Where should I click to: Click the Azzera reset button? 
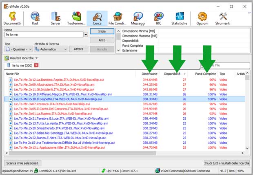point(79,49)
